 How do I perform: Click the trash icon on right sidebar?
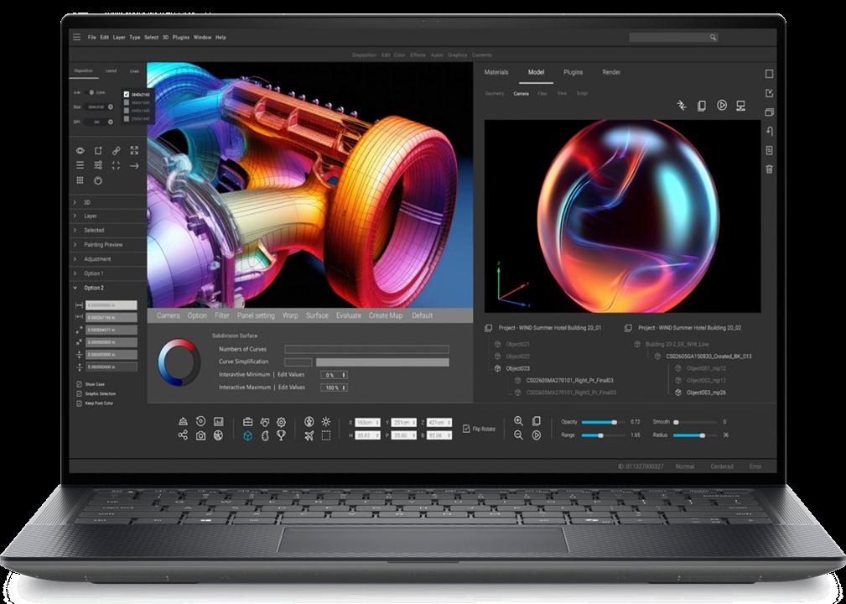click(770, 169)
